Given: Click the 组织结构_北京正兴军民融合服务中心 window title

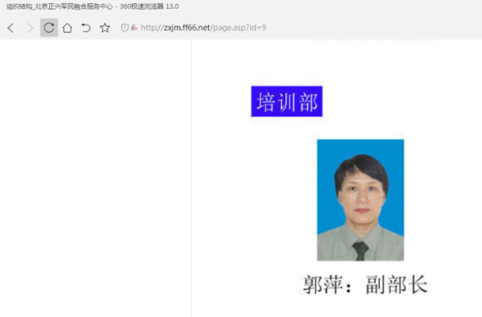Looking at the screenshot, I should point(59,6).
